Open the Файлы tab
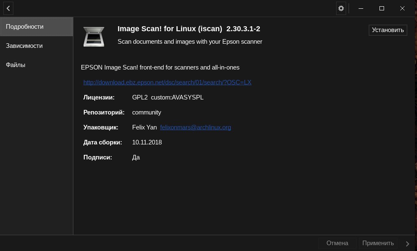Image resolution: width=417 pixels, height=251 pixels. (x=36, y=65)
